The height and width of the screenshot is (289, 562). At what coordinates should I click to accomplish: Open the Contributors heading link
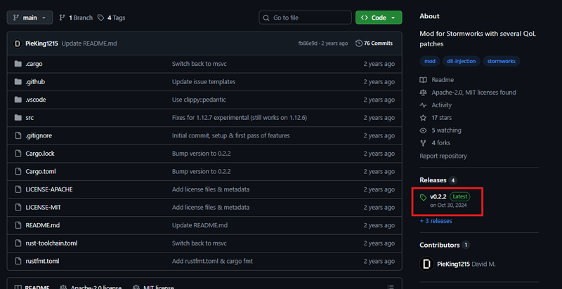tap(440, 245)
